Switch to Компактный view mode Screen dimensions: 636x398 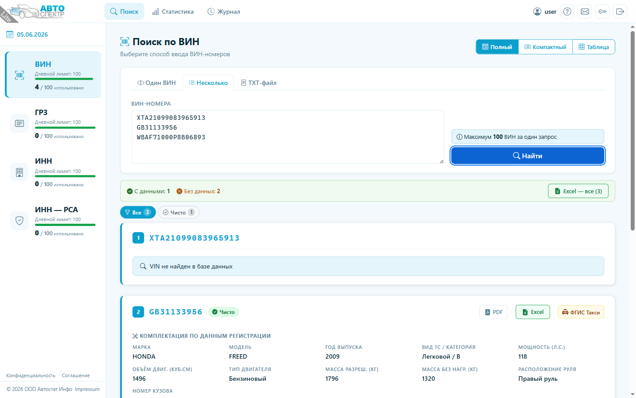[545, 47]
